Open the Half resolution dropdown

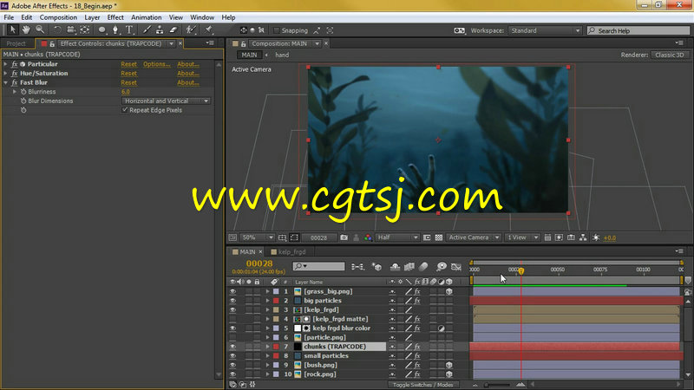[x=397, y=237]
